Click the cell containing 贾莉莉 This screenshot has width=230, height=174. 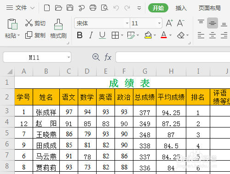coord(46,166)
